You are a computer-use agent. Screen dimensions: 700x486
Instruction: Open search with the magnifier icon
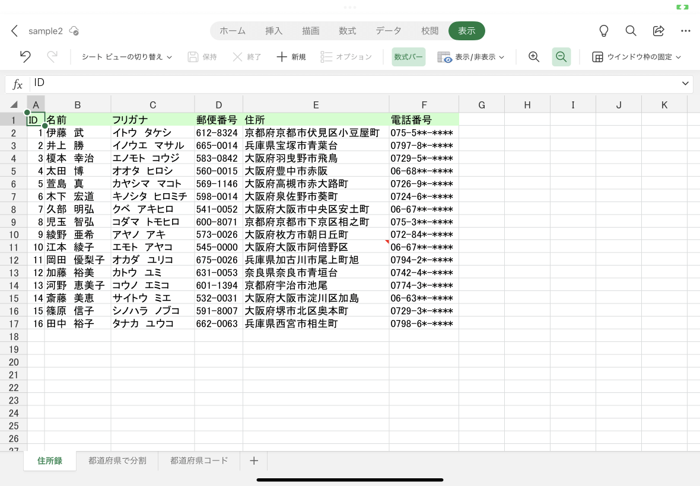631,31
